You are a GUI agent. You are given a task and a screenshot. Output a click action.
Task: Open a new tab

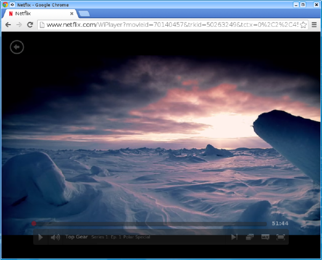pos(84,13)
